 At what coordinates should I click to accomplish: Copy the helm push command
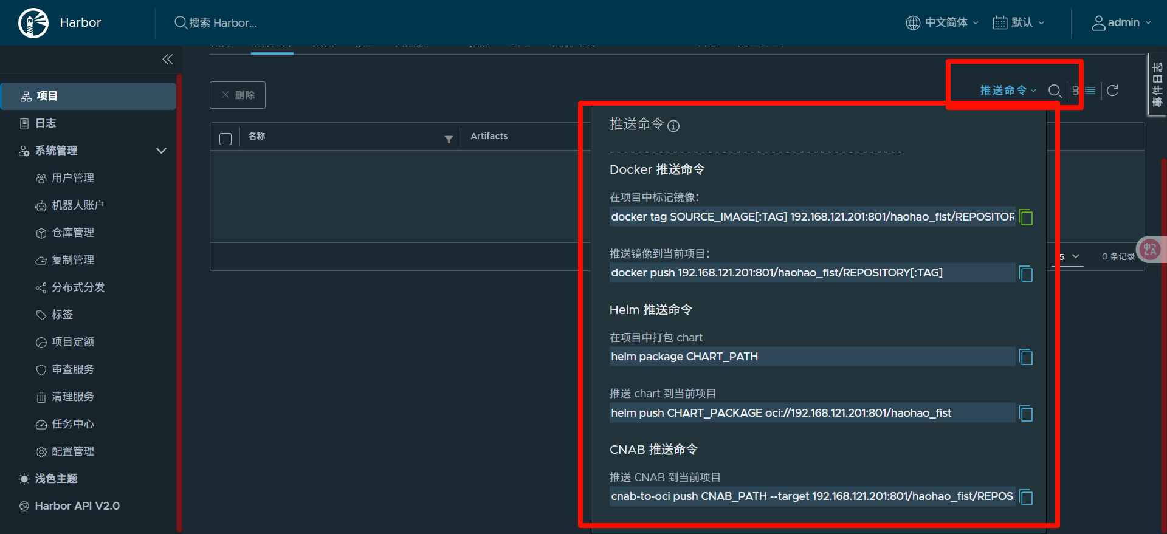point(1026,414)
